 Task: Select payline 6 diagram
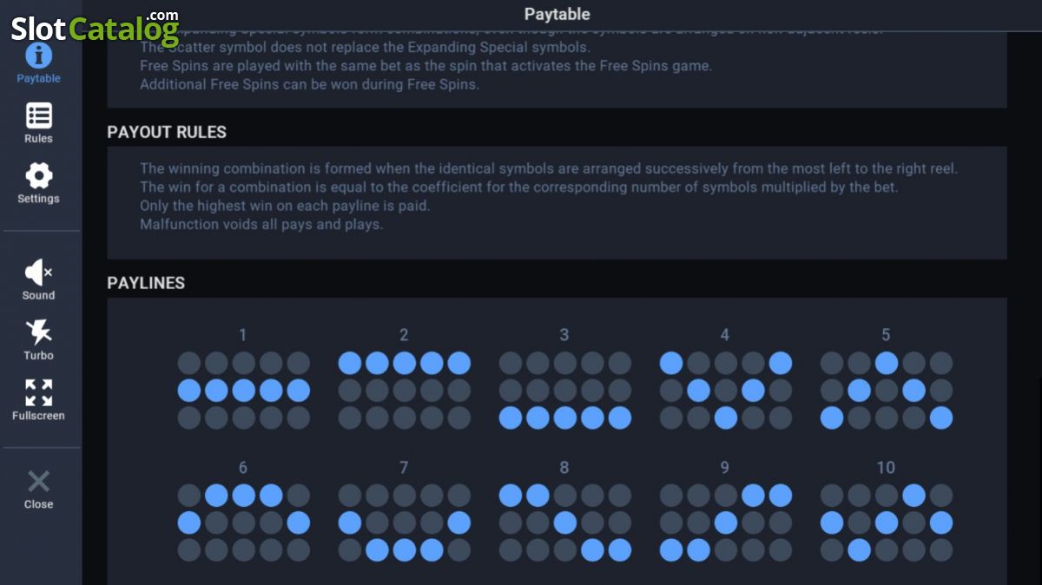(243, 523)
